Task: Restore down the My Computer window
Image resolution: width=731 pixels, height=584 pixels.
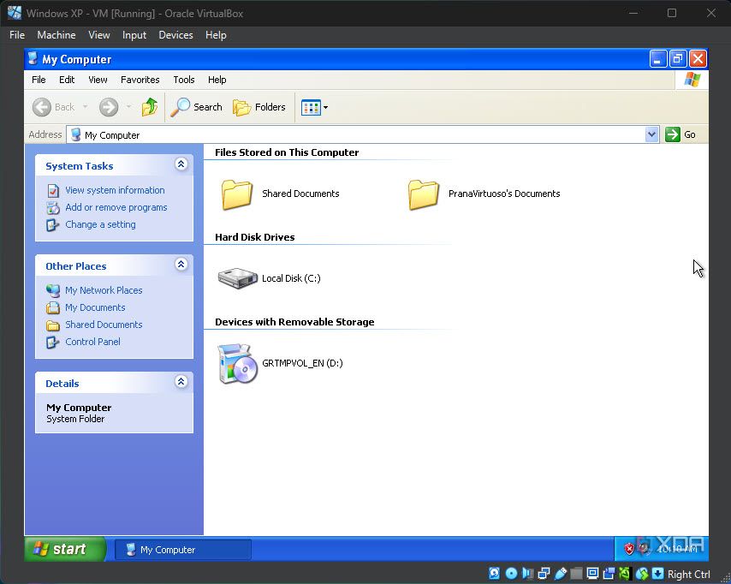Action: (678, 59)
